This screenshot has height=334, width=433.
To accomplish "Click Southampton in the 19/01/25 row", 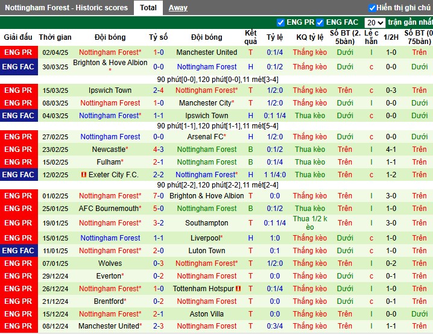I will 207,222.
